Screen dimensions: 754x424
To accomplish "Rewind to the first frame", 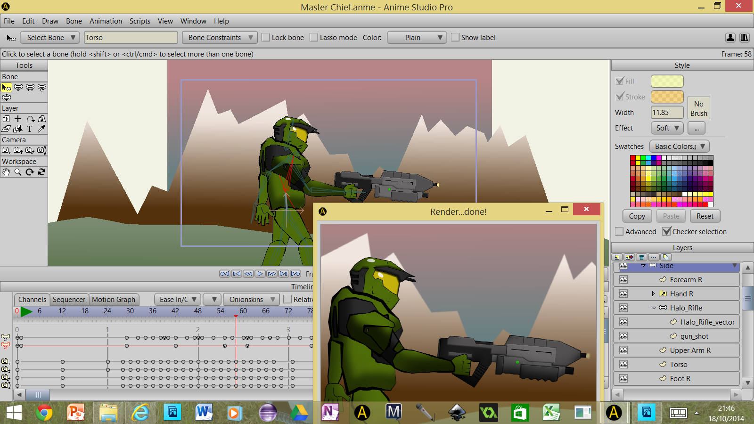I will pos(225,274).
